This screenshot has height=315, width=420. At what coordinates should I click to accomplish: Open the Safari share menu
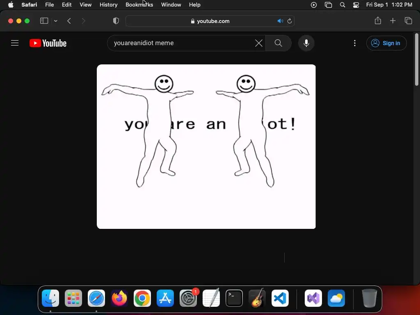pyautogui.click(x=378, y=21)
